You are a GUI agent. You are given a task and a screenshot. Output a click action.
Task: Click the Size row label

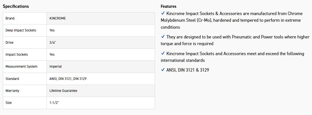9,103
